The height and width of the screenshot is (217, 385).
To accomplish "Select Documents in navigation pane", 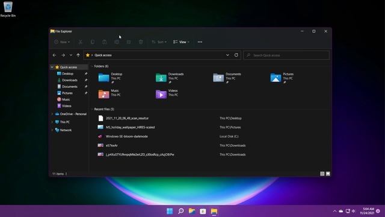I will coord(70,87).
